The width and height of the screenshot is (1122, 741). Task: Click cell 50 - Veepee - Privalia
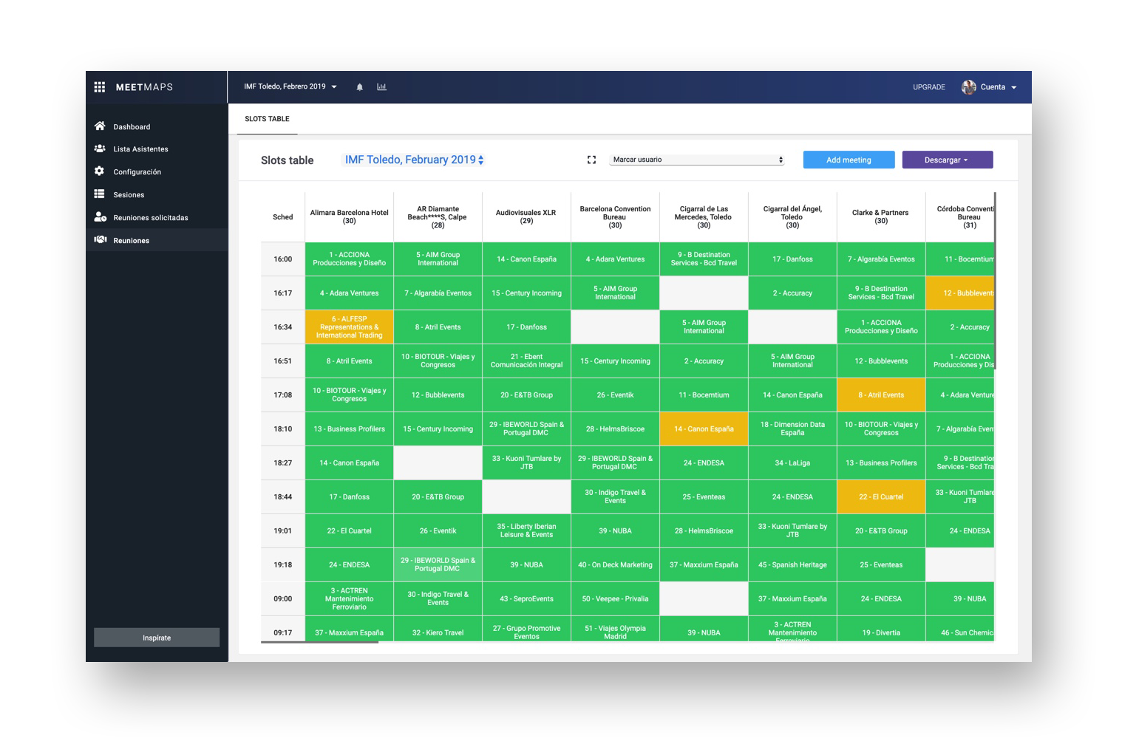coord(615,599)
